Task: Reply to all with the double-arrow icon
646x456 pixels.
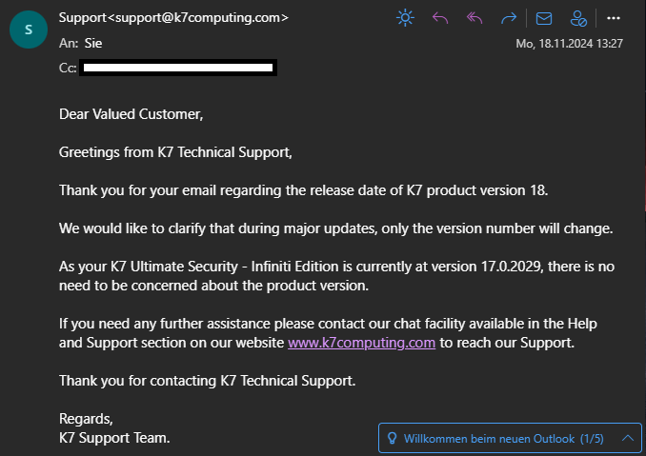Action: coord(474,18)
